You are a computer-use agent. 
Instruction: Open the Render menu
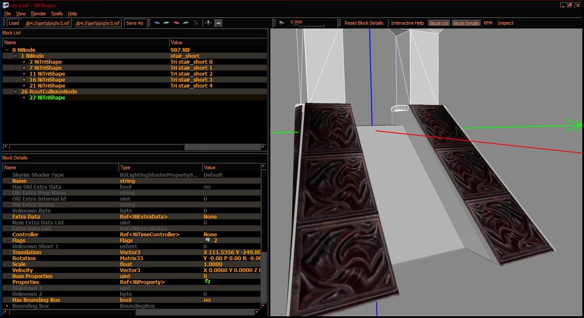[x=39, y=14]
